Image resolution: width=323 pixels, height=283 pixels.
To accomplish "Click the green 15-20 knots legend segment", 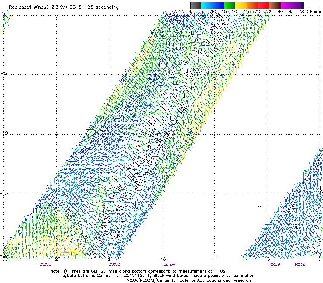I will 230,5.
